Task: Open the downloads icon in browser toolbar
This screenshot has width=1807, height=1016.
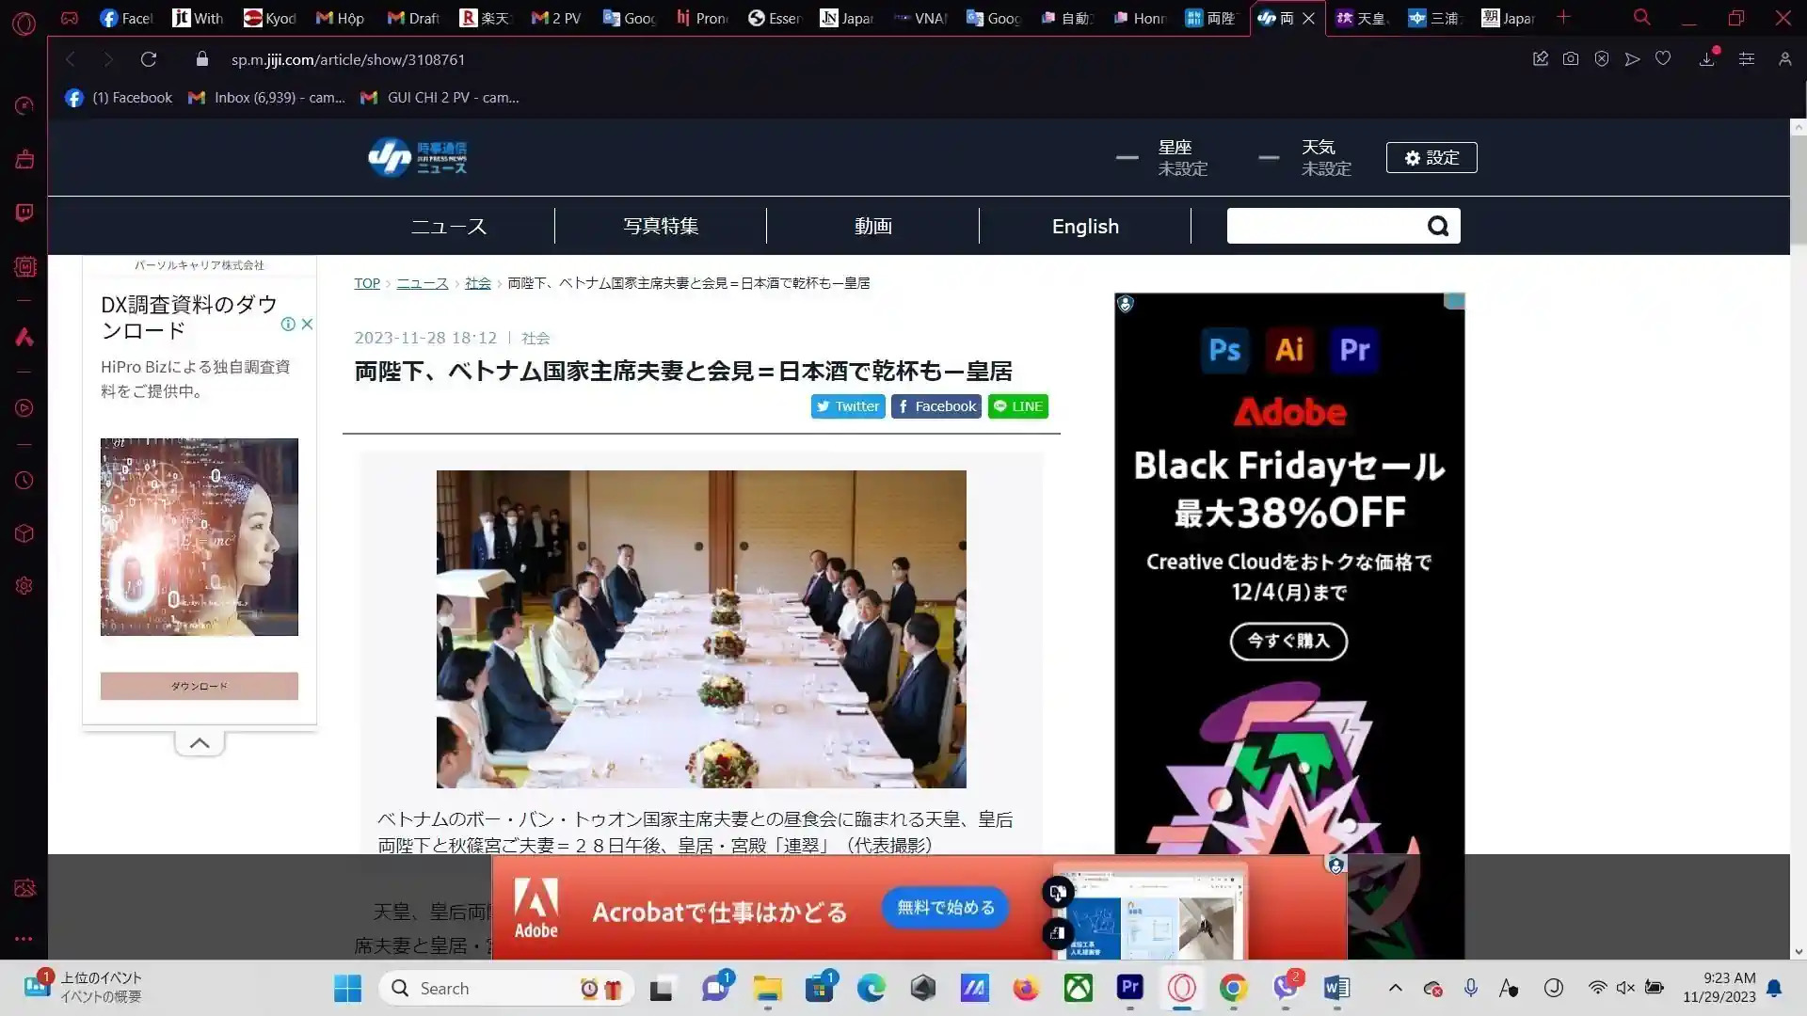Action: (x=1706, y=59)
